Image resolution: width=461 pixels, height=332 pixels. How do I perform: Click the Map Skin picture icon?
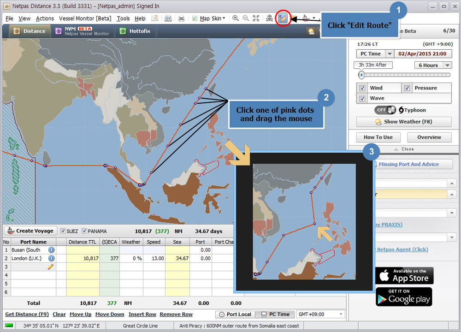pyautogui.click(x=195, y=18)
